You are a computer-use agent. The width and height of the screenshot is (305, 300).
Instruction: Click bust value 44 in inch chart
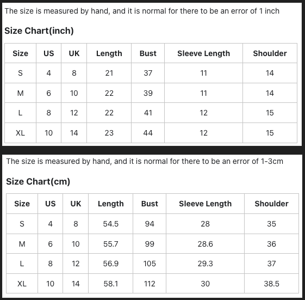pos(148,133)
